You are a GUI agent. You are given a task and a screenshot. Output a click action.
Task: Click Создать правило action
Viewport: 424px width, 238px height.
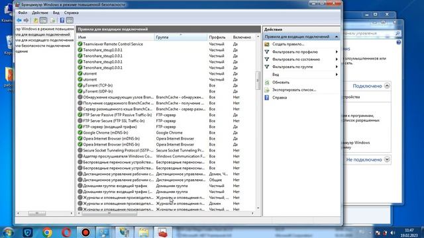(x=288, y=44)
